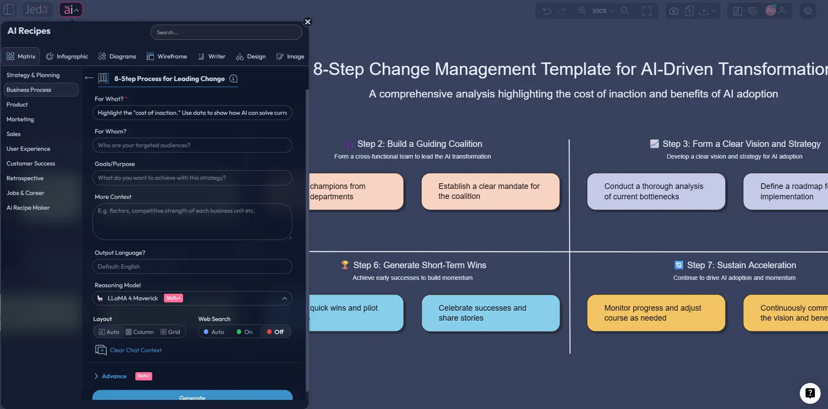This screenshot has height=409, width=828.
Task: Take a screenshot of the board
Action: pos(673,11)
